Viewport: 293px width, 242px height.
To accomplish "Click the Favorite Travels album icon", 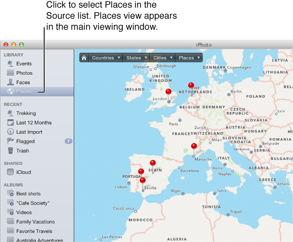I will (11, 231).
